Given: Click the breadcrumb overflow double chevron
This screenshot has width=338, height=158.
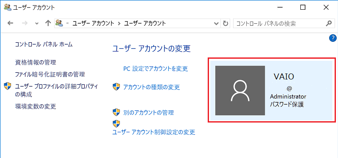Looking at the screenshot, I should [67, 23].
